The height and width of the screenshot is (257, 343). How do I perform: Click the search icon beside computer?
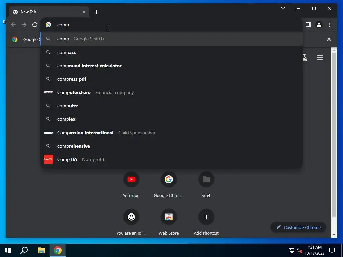(48, 106)
